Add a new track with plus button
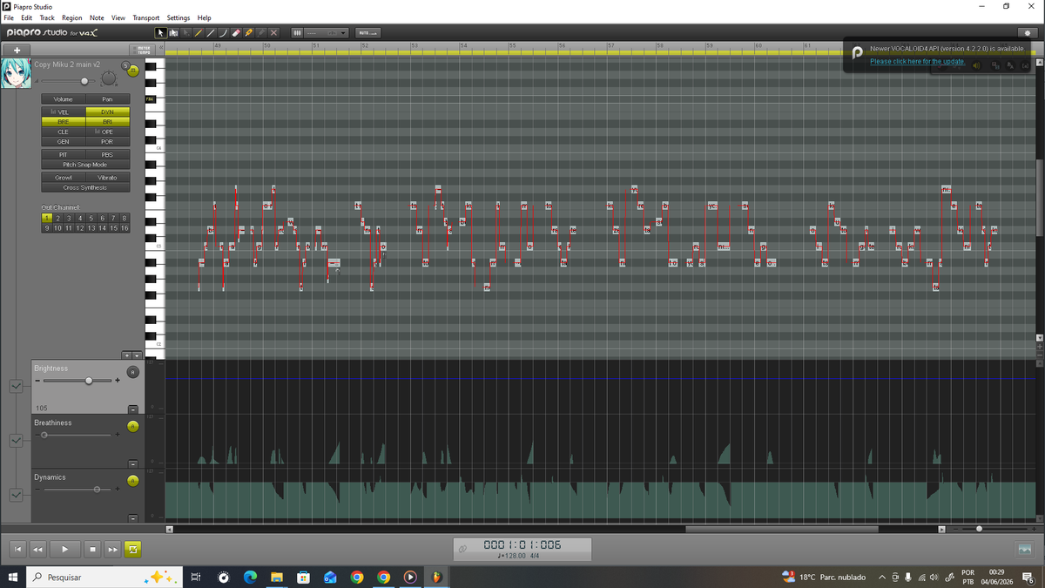Viewport: 1045px width, 588px height. (x=17, y=50)
